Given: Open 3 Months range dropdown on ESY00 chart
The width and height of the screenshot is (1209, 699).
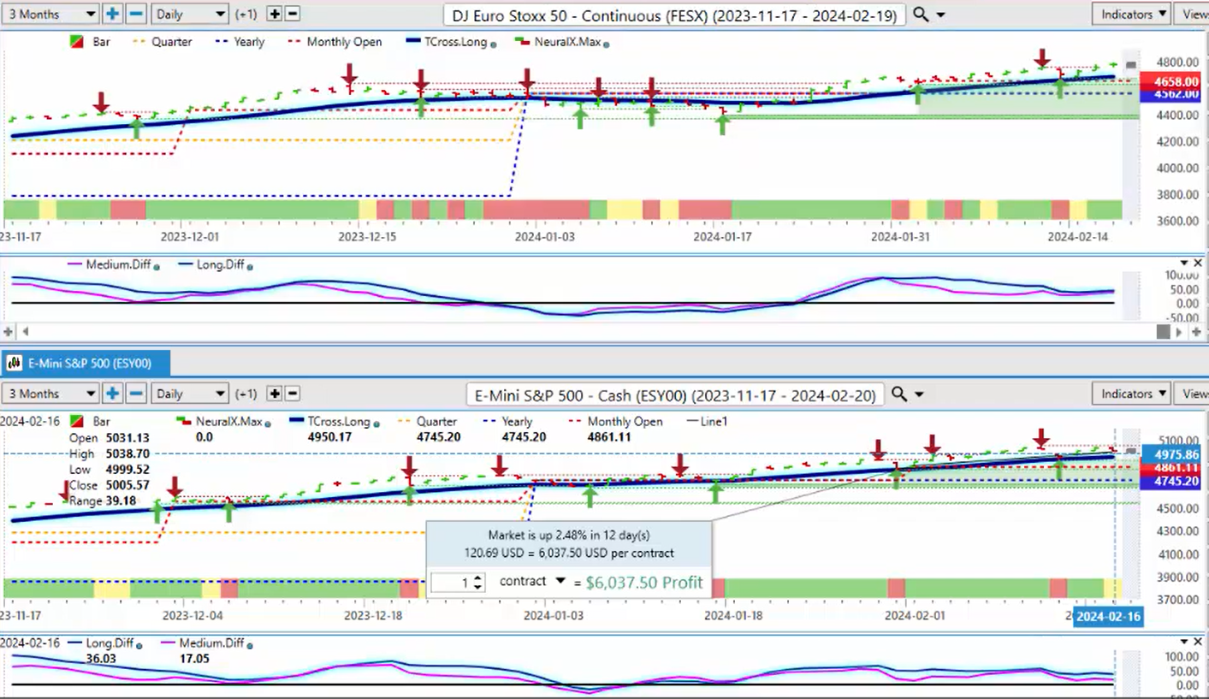Looking at the screenshot, I should pyautogui.click(x=50, y=394).
